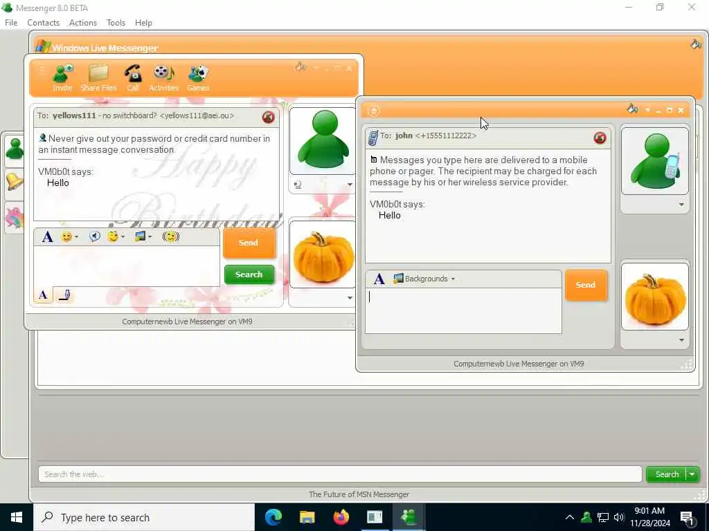Expand dropdown under pumpkin picture in john chat
The image size is (709, 531).
click(681, 340)
